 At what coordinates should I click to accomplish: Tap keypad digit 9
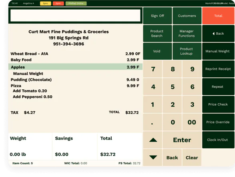192,69
